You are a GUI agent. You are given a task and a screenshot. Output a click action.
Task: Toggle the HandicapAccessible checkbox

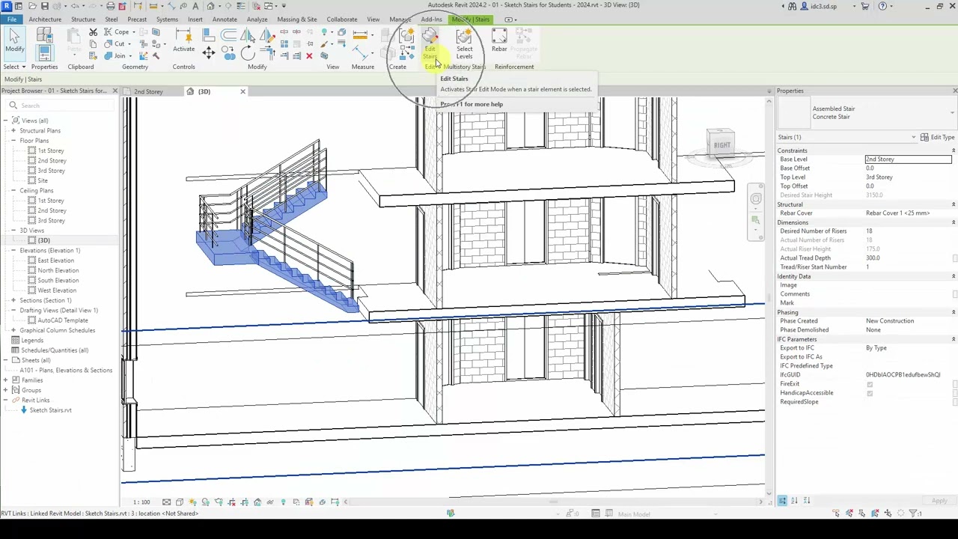pyautogui.click(x=870, y=393)
